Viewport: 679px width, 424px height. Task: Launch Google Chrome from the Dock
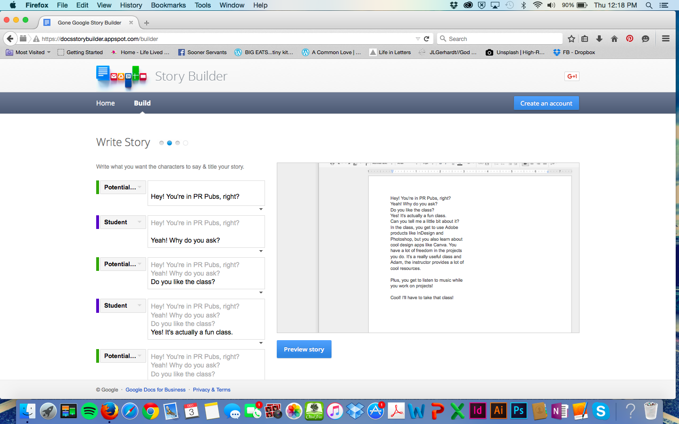coord(150,411)
